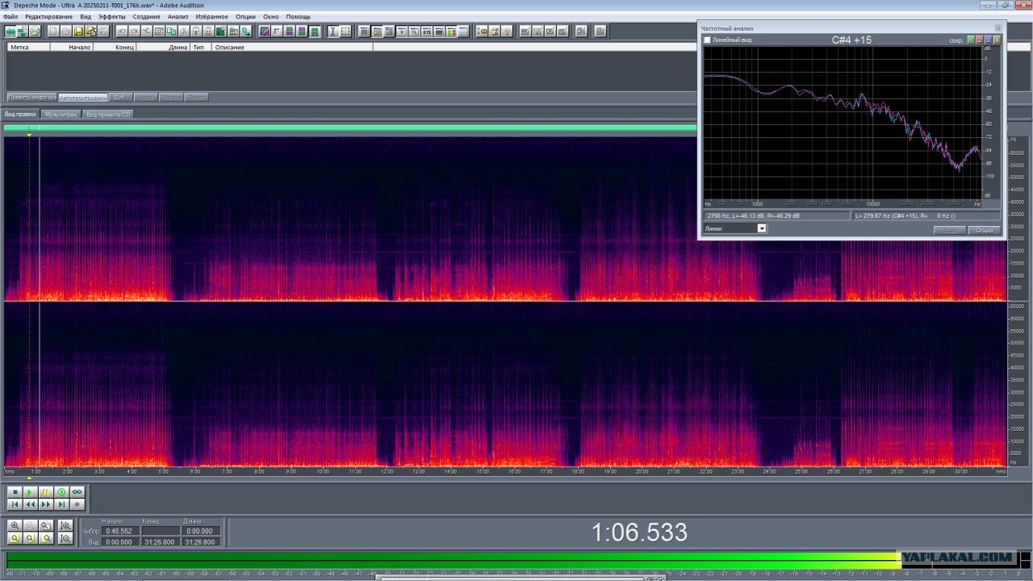Screen dimensions: 1033x581
Task: Switch to the Мультитрек tab
Action: pos(61,115)
